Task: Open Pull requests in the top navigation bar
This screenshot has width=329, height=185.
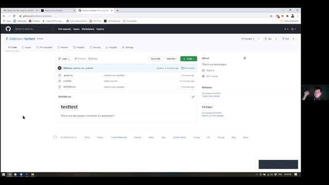Action: 64,29
